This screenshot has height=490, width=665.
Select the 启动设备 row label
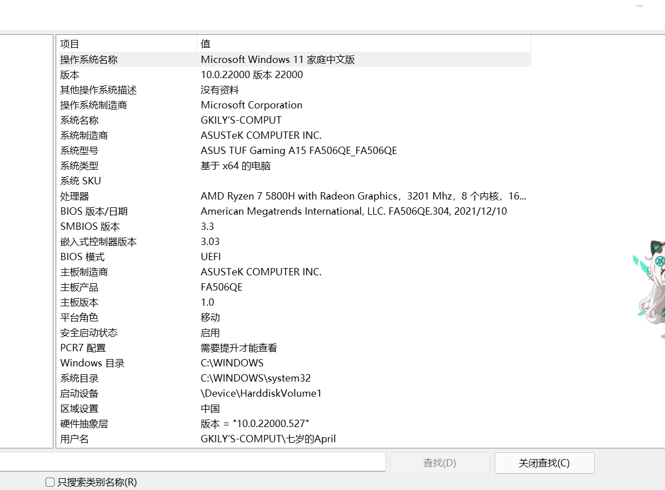click(79, 393)
